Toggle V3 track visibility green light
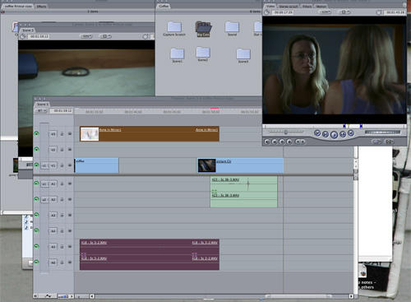This screenshot has width=411, height=302. click(x=36, y=133)
